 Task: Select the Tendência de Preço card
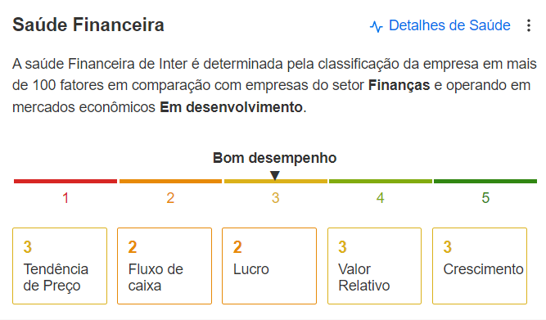tap(60, 266)
